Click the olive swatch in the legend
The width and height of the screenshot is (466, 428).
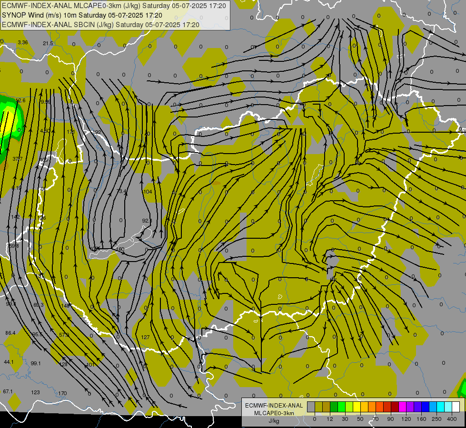(318, 407)
